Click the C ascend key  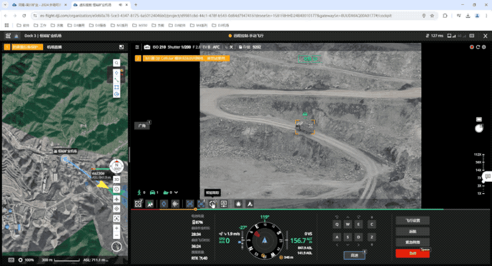372,224
